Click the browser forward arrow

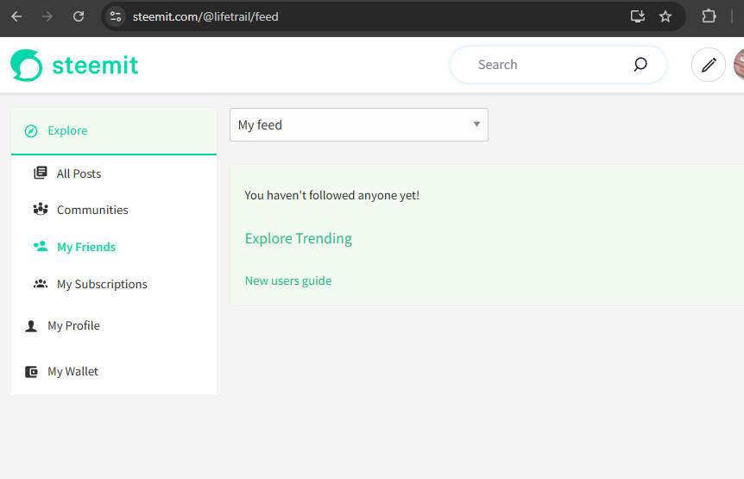[x=47, y=16]
